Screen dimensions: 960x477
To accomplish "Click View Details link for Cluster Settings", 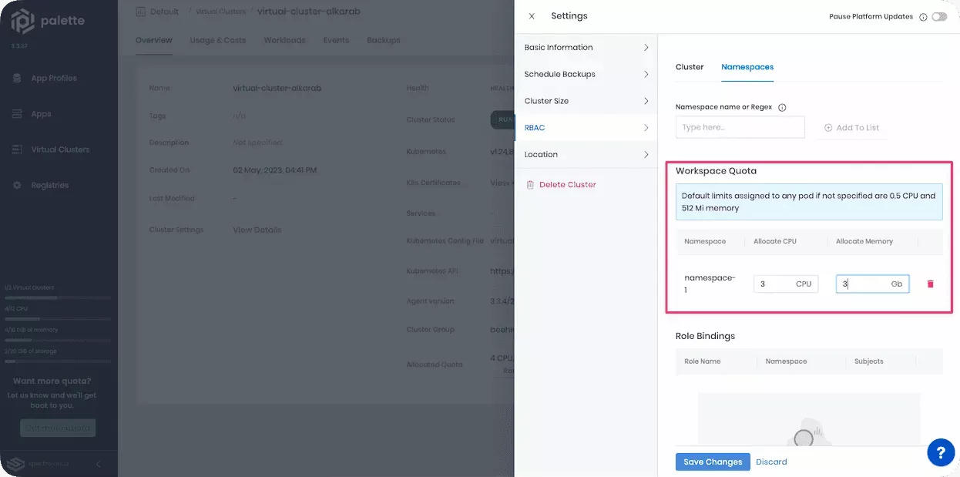I will 257,230.
